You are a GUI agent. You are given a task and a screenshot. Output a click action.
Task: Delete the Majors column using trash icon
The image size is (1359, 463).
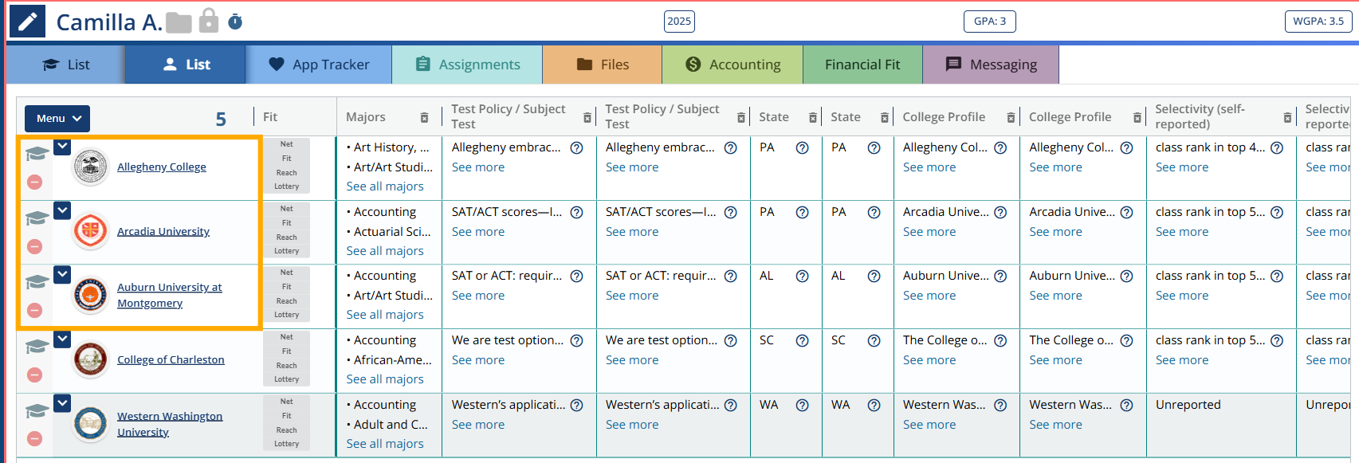tap(424, 117)
